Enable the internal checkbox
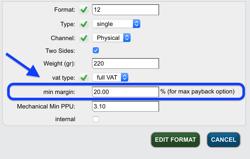 click(x=96, y=119)
